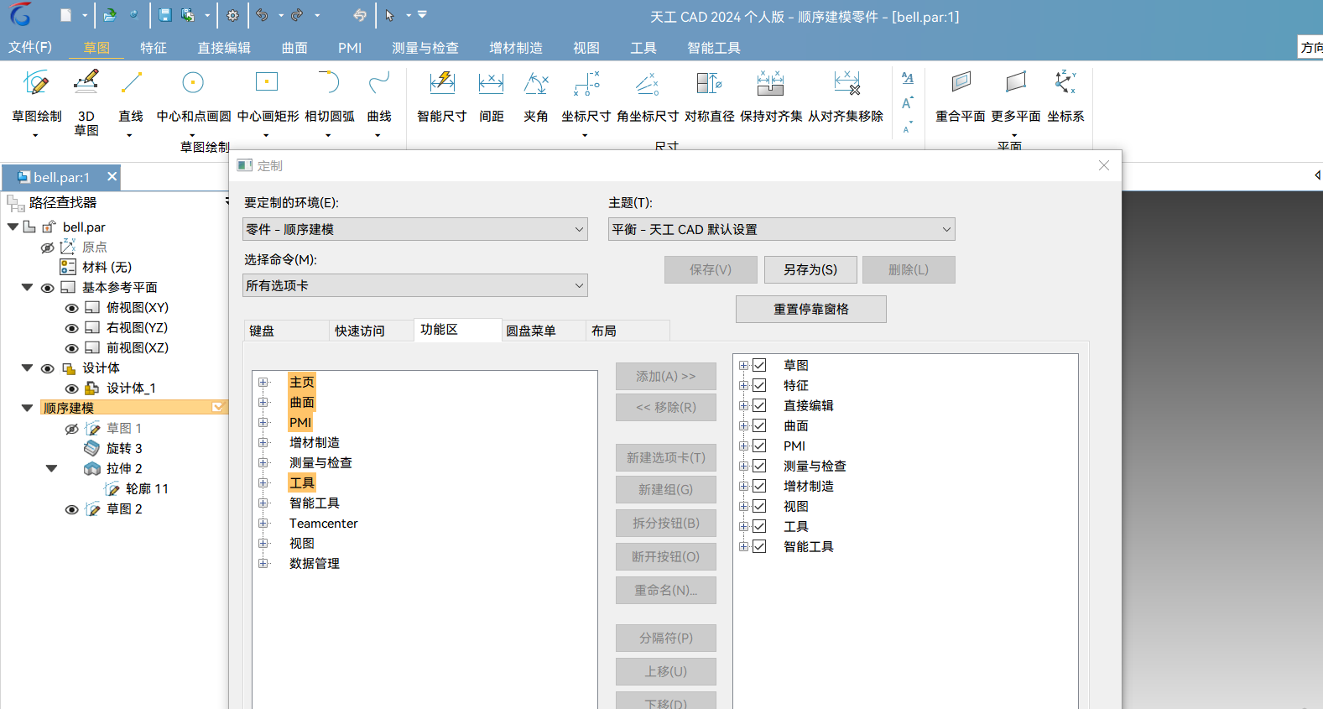The image size is (1323, 709).
Task: Click the select cursor tool in title bar
Action: tap(389, 15)
